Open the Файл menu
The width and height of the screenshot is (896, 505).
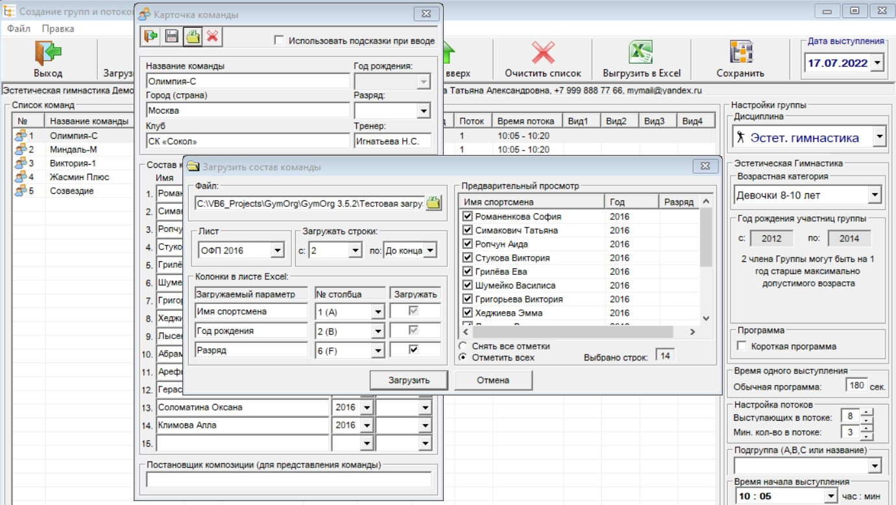coord(19,29)
